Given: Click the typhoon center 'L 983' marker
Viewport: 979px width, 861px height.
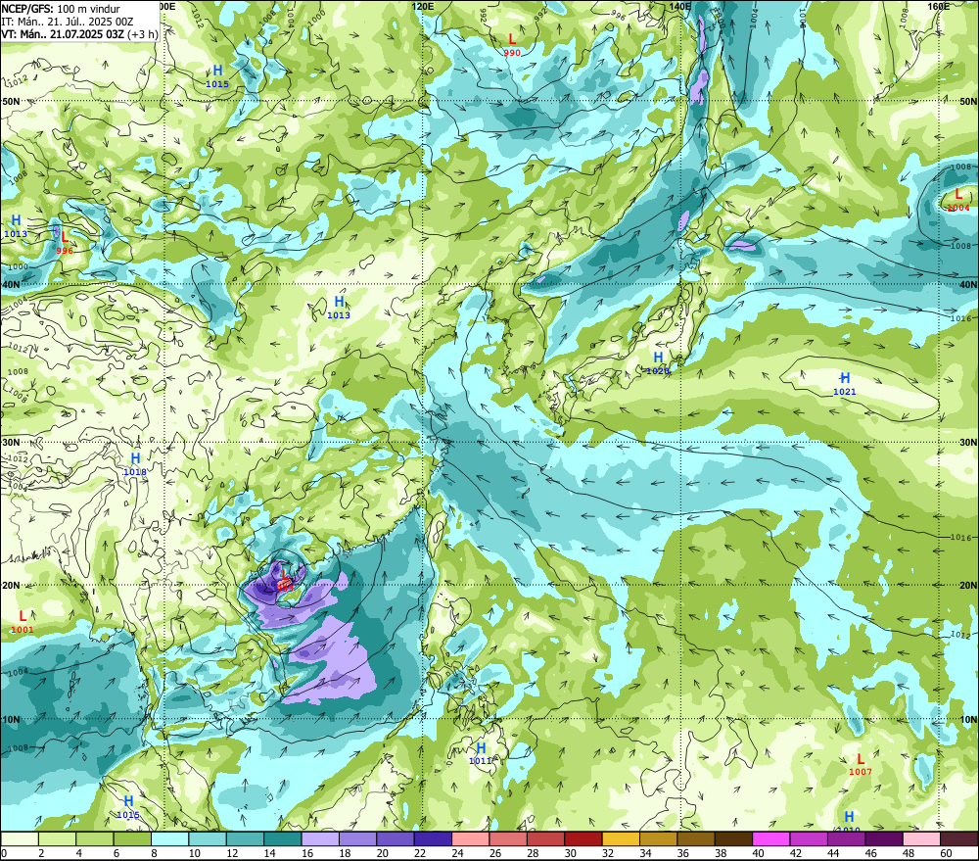Looking at the screenshot, I should click(284, 581).
